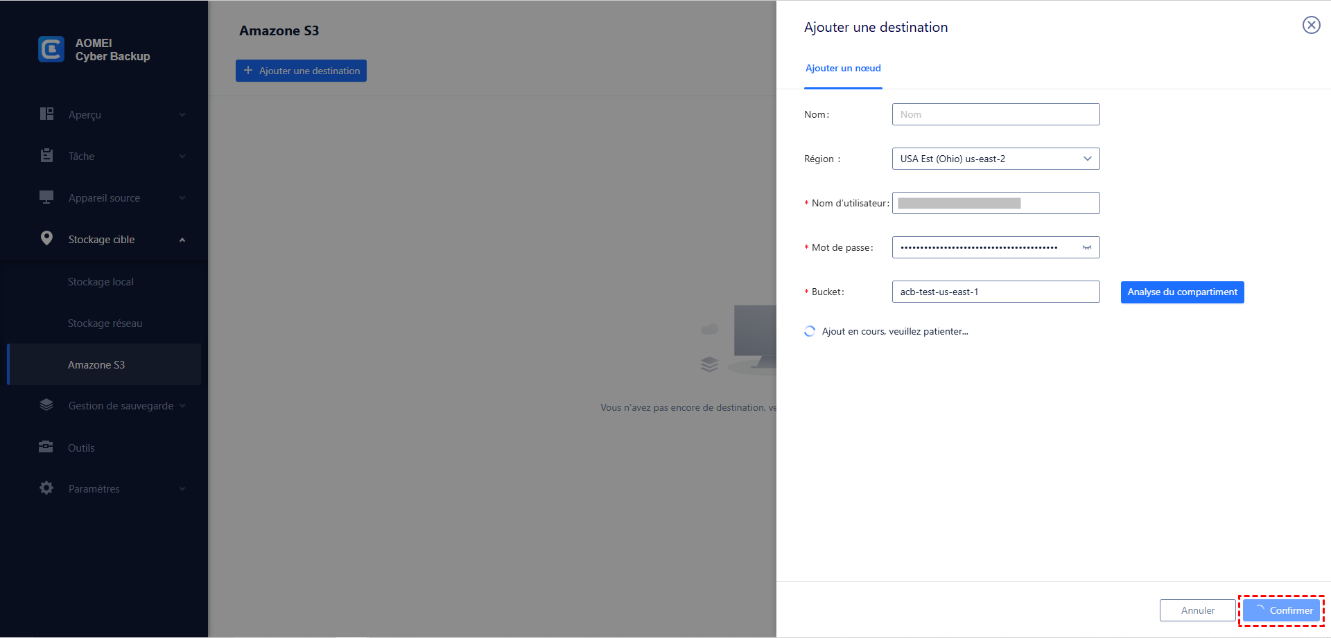Viewport: 1331px width, 638px height.
Task: Click the Nom d'utilisateur input field
Action: coord(995,203)
